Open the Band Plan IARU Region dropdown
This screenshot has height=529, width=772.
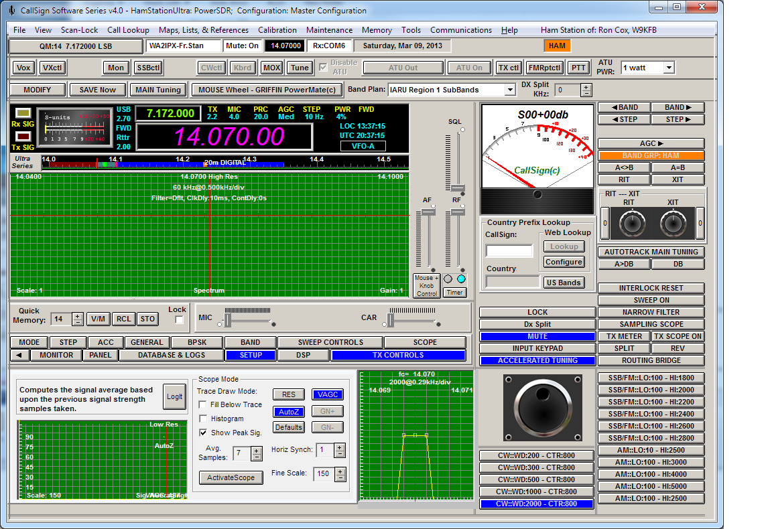click(x=510, y=90)
